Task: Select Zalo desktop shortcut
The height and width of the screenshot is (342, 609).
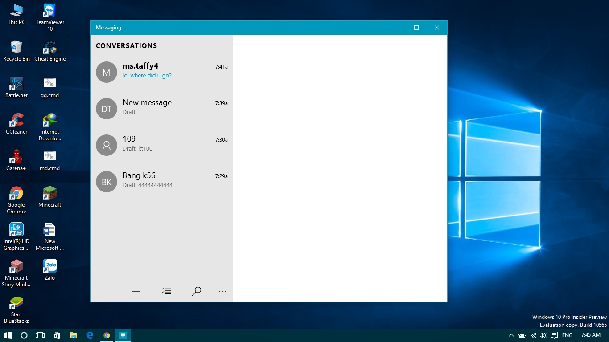Action: (x=50, y=270)
